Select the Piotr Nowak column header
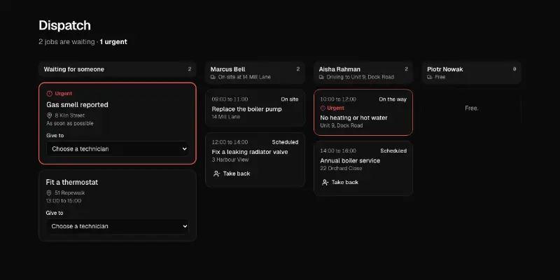 tap(471, 73)
